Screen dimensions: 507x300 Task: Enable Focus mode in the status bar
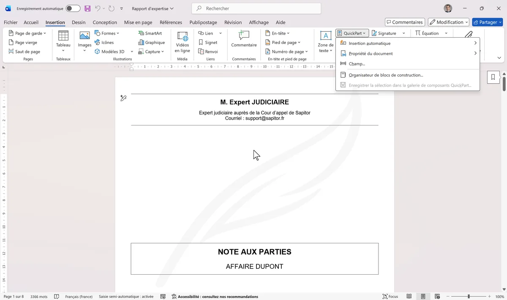click(390, 296)
